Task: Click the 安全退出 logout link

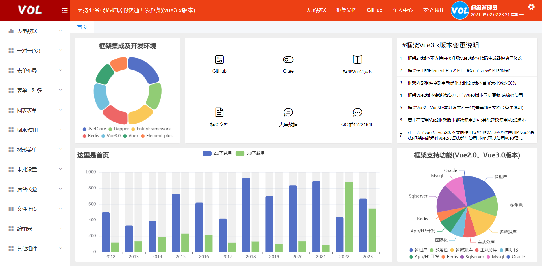Action: click(x=433, y=10)
